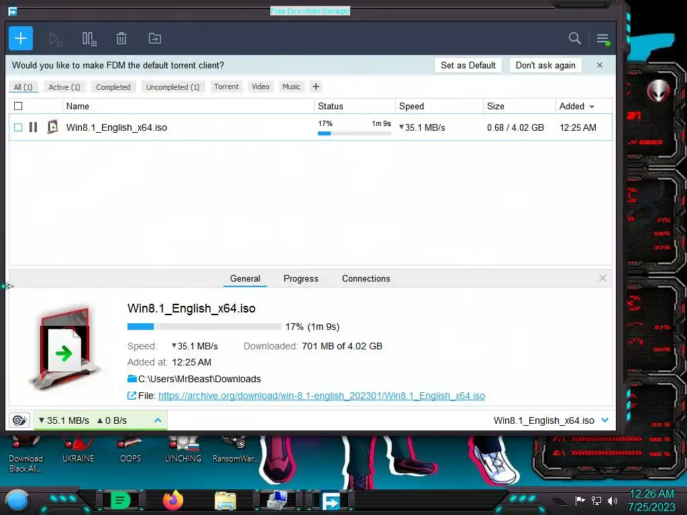Screen dimensions: 687x515
Task: Click the status bar download speed 35.1 MB/s
Action: 64,420
